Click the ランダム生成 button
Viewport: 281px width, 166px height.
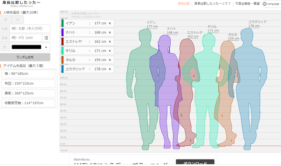(25, 57)
